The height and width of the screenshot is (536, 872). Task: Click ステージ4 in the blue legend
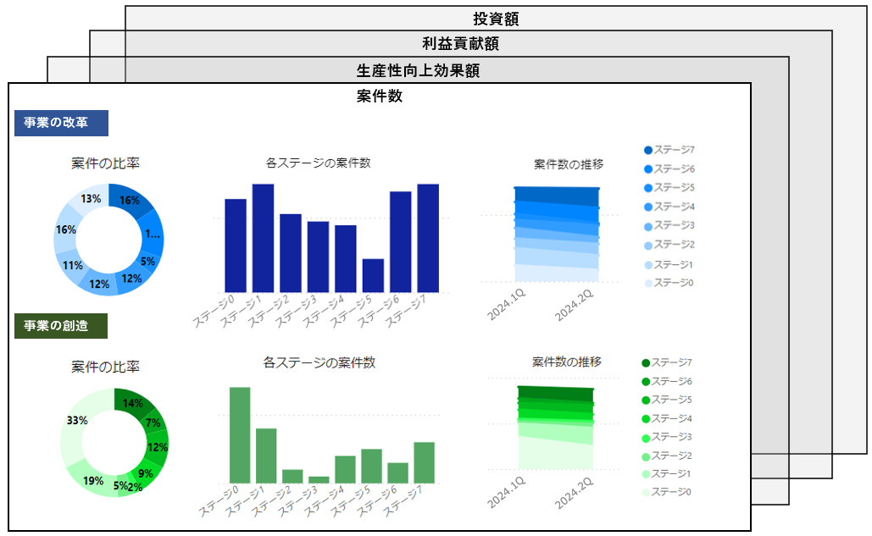coord(669,207)
